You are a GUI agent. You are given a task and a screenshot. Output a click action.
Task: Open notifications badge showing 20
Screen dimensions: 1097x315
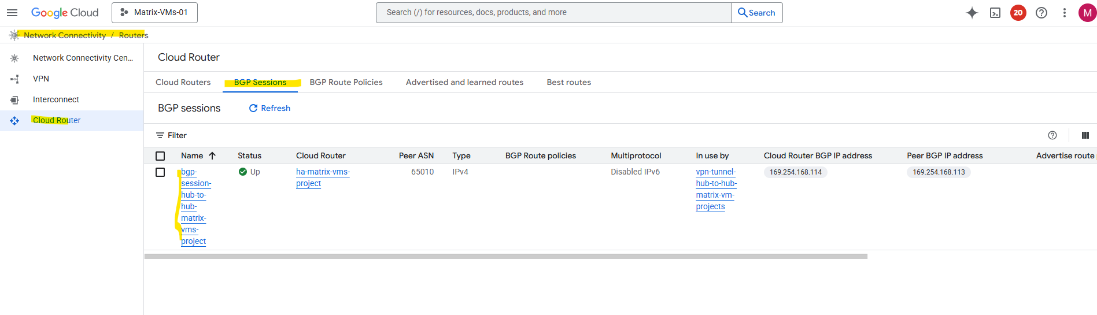[1018, 13]
